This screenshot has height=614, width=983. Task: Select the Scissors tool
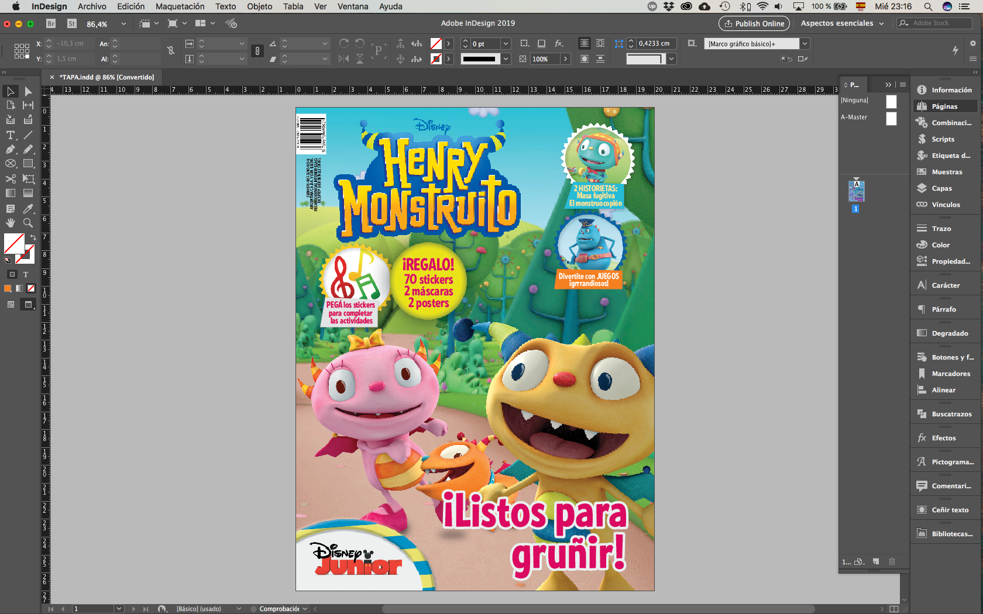pyautogui.click(x=11, y=179)
